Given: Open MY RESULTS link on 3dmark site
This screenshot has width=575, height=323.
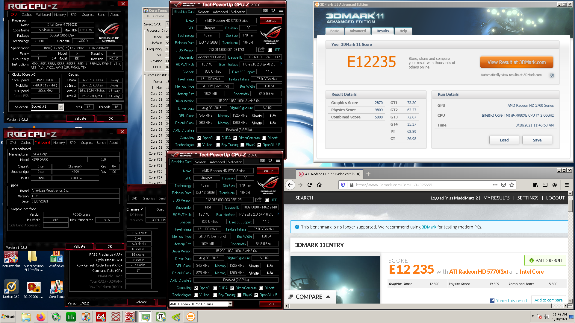Looking at the screenshot, I should (496, 198).
